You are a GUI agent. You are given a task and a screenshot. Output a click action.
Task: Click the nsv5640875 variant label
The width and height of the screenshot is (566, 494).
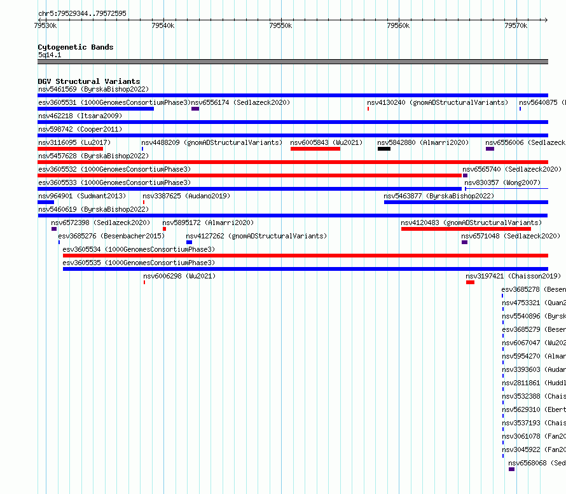click(542, 102)
